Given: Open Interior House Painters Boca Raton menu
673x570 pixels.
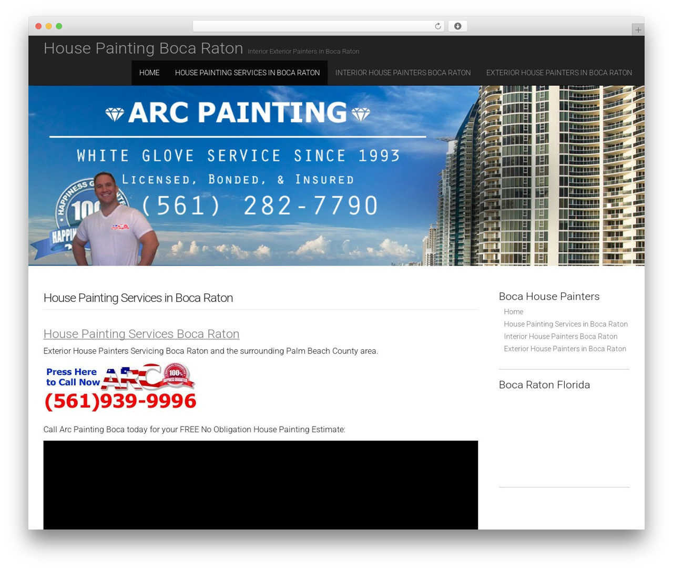Looking at the screenshot, I should point(403,73).
